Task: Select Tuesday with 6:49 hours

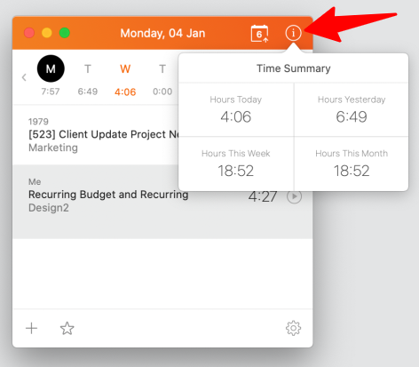Action: point(88,79)
